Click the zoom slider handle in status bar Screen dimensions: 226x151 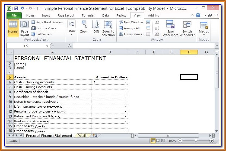pyautogui.click(x=196, y=141)
